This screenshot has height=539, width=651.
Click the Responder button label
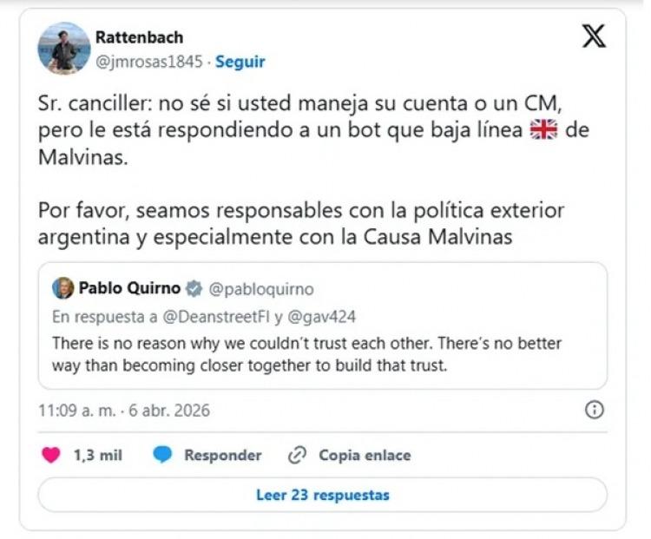point(222,455)
